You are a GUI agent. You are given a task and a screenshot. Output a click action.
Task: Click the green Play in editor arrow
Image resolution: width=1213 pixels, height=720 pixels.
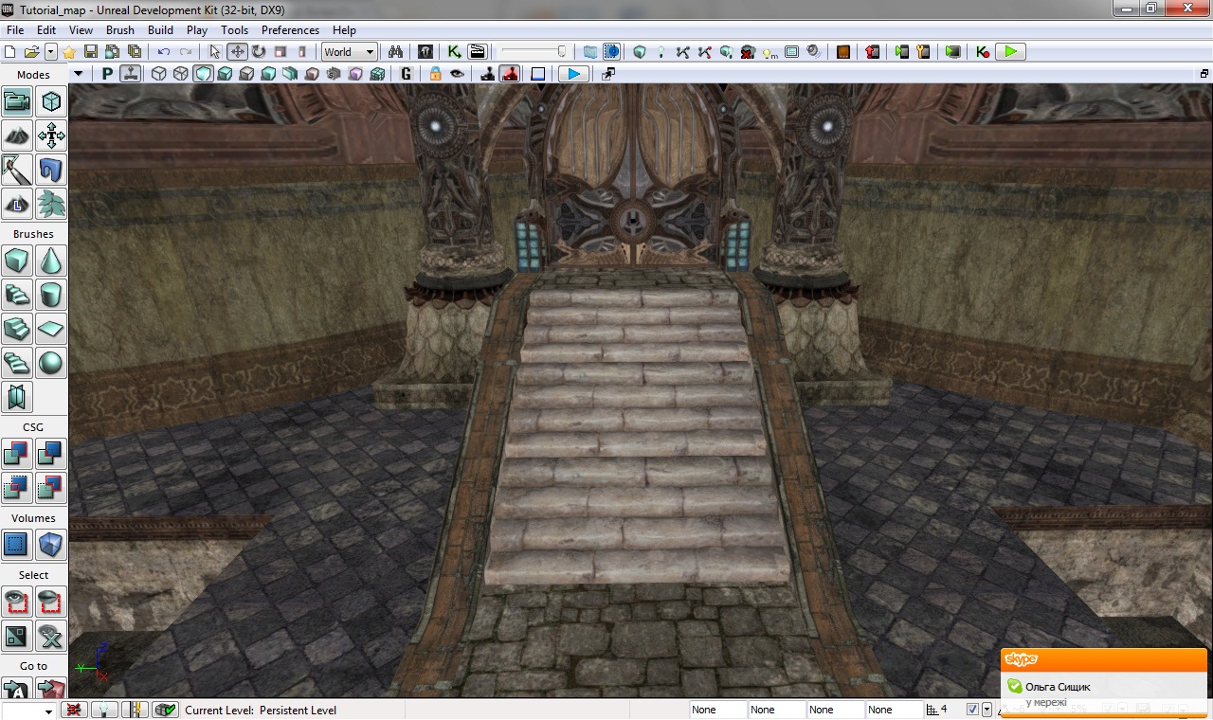coord(1010,52)
